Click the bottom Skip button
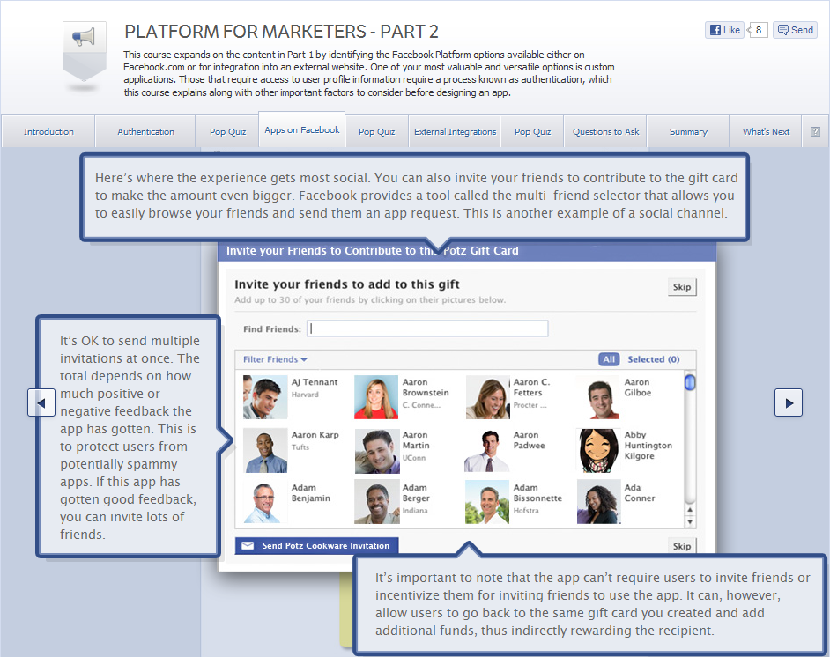Image resolution: width=830 pixels, height=657 pixels. tap(682, 545)
